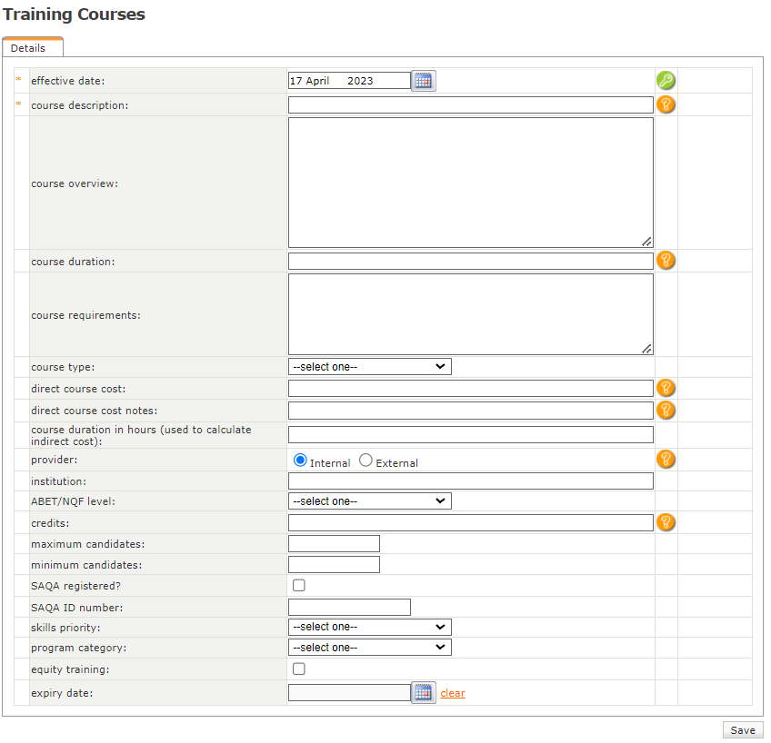Show help for credits field
771x743 pixels.
[x=666, y=522]
